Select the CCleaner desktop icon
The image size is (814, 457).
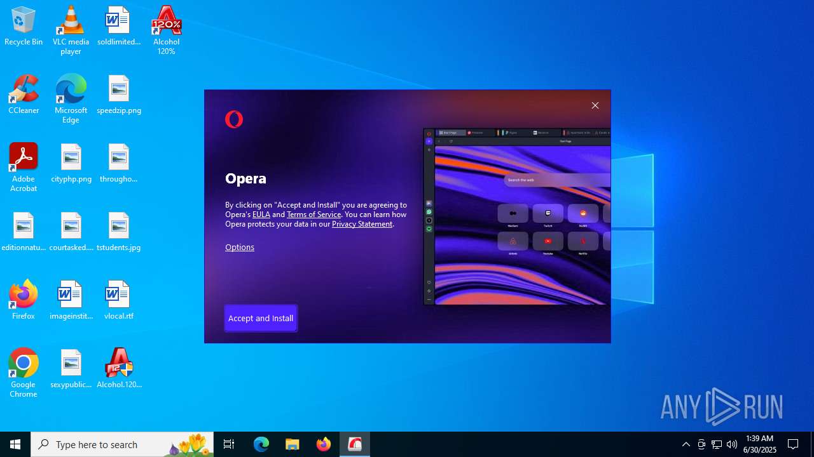tap(24, 95)
